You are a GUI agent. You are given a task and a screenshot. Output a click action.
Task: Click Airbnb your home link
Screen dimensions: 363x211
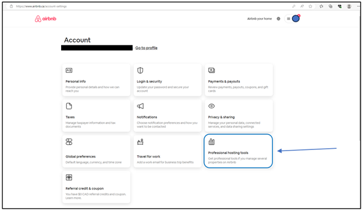click(259, 19)
